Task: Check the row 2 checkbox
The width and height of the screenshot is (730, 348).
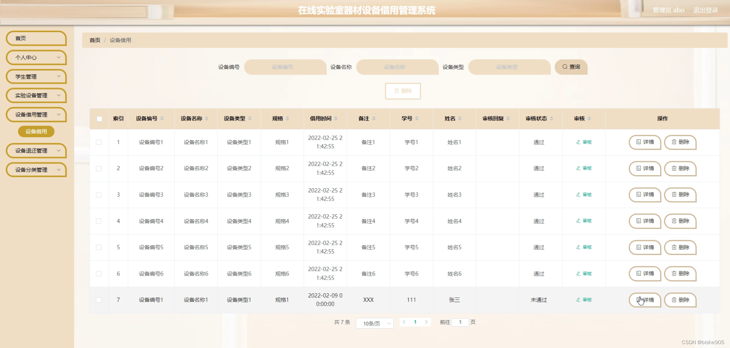Action: click(99, 169)
